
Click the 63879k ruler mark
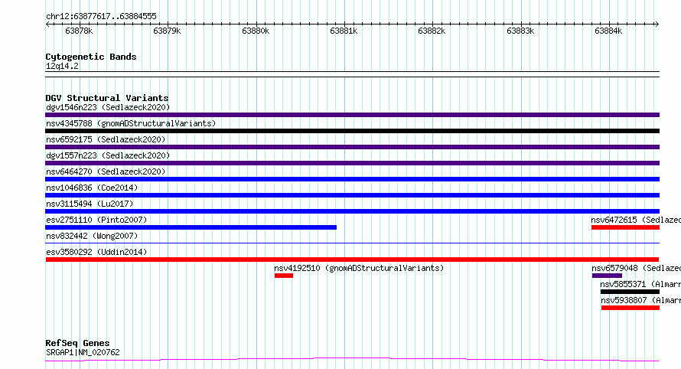point(167,31)
